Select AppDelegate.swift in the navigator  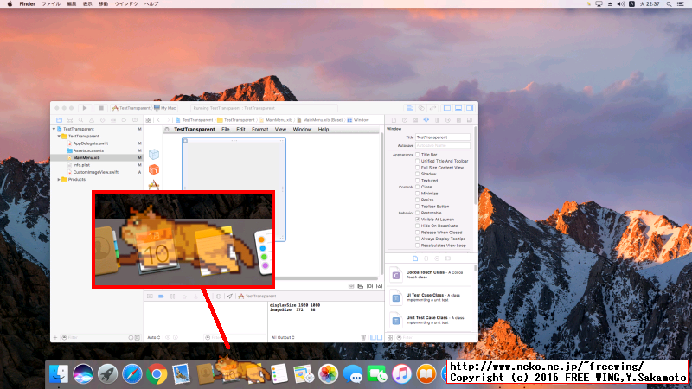coord(91,143)
